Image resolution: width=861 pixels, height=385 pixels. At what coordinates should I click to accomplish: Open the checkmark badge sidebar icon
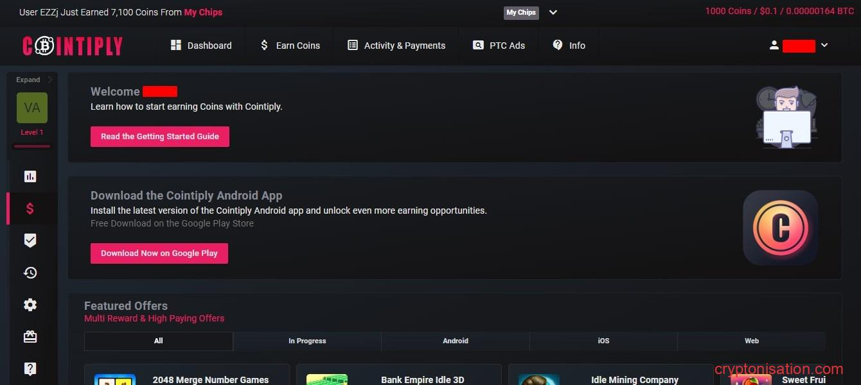click(30, 241)
